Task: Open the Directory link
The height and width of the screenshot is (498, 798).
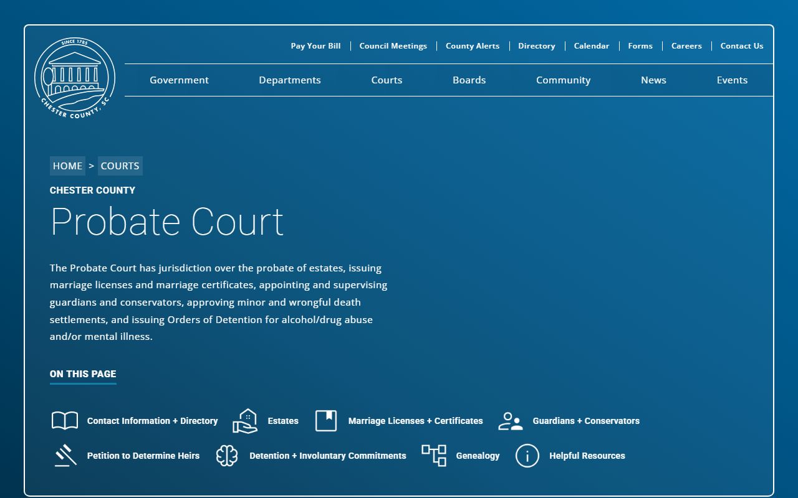Action: coord(537,46)
